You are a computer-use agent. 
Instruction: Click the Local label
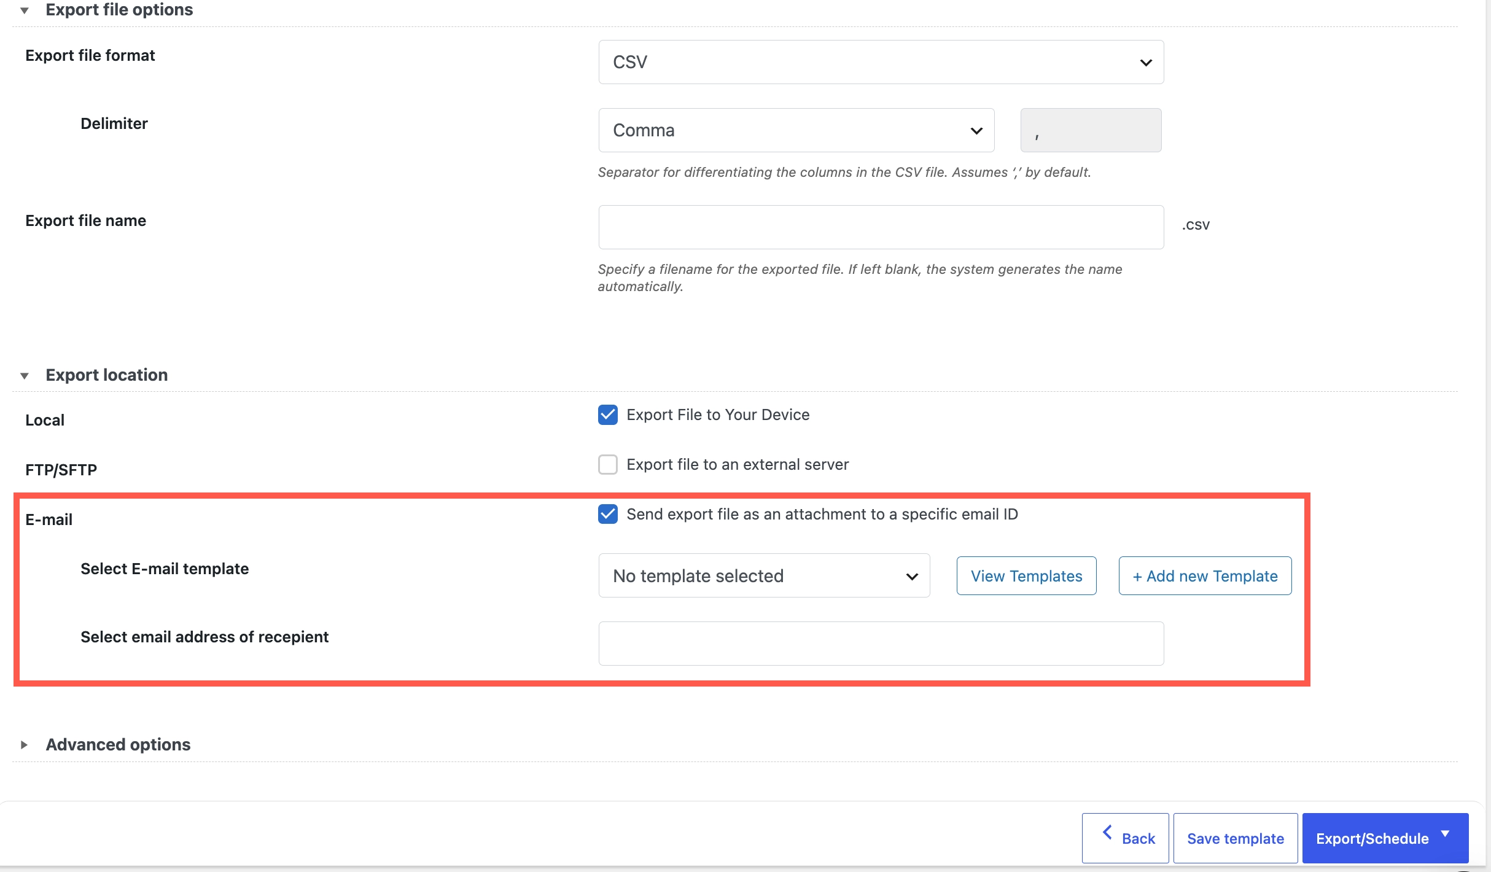pyautogui.click(x=45, y=420)
